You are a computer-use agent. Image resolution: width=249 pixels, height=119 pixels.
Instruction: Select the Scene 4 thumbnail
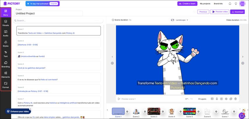tap(172, 111)
